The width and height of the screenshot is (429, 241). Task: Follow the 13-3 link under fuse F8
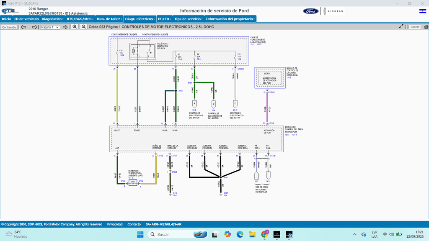199,59
